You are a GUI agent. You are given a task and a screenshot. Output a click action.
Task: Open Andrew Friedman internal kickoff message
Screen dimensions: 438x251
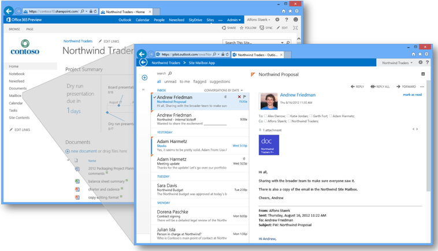[x=200, y=119]
